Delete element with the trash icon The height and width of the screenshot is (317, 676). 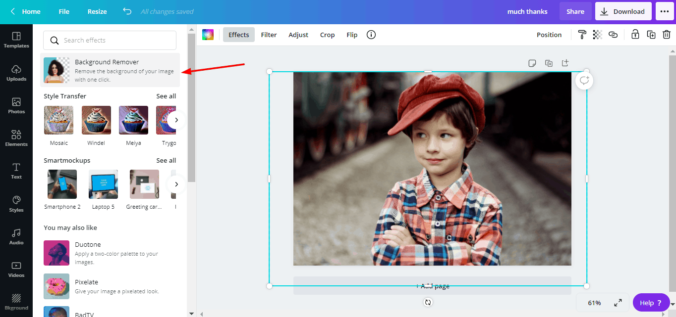667,35
